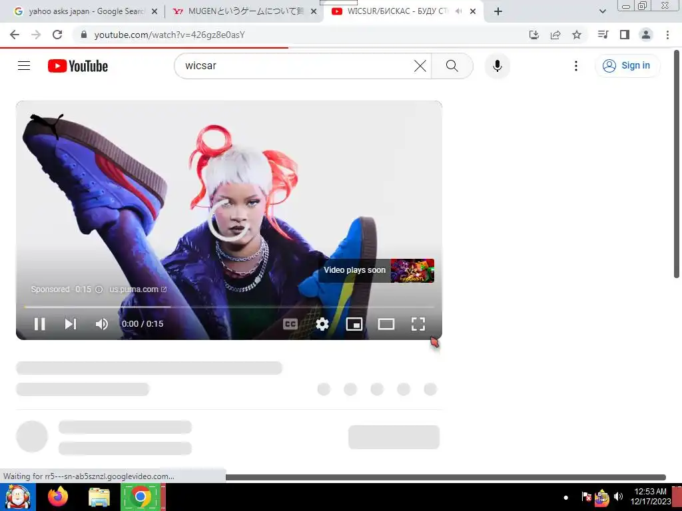Screen dimensions: 682x511
Task: Go to YouTube home via the logo
Action: pyautogui.click(x=78, y=66)
